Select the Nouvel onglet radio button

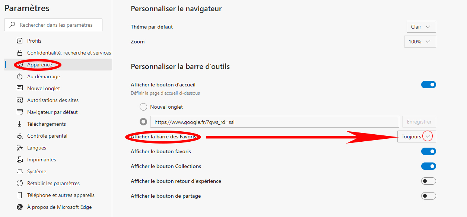pos(143,107)
